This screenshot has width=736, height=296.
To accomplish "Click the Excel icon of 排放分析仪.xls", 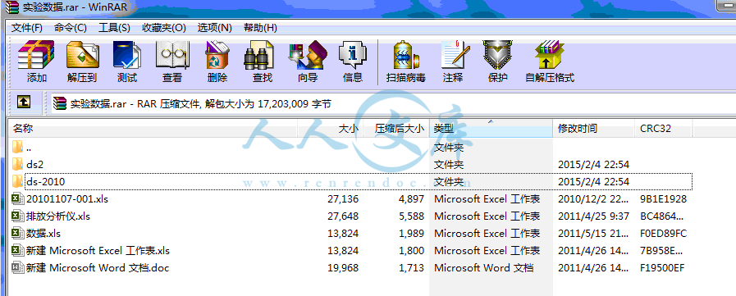I will click(17, 216).
